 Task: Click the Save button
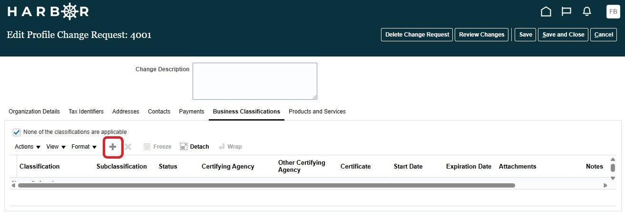pos(526,35)
